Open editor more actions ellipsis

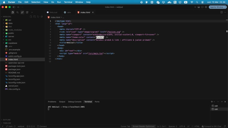tap(225, 12)
